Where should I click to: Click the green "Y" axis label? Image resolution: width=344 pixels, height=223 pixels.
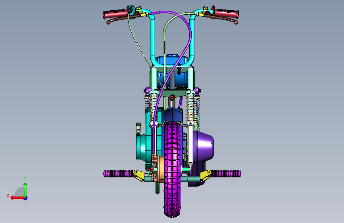pyautogui.click(x=25, y=178)
